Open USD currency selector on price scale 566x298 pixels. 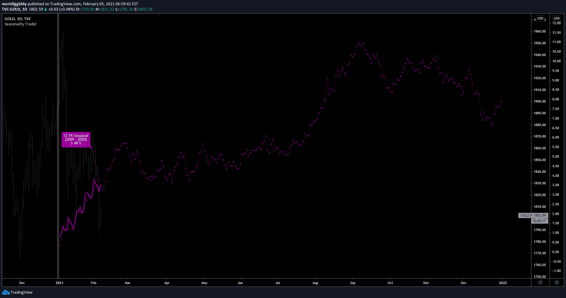540,18
